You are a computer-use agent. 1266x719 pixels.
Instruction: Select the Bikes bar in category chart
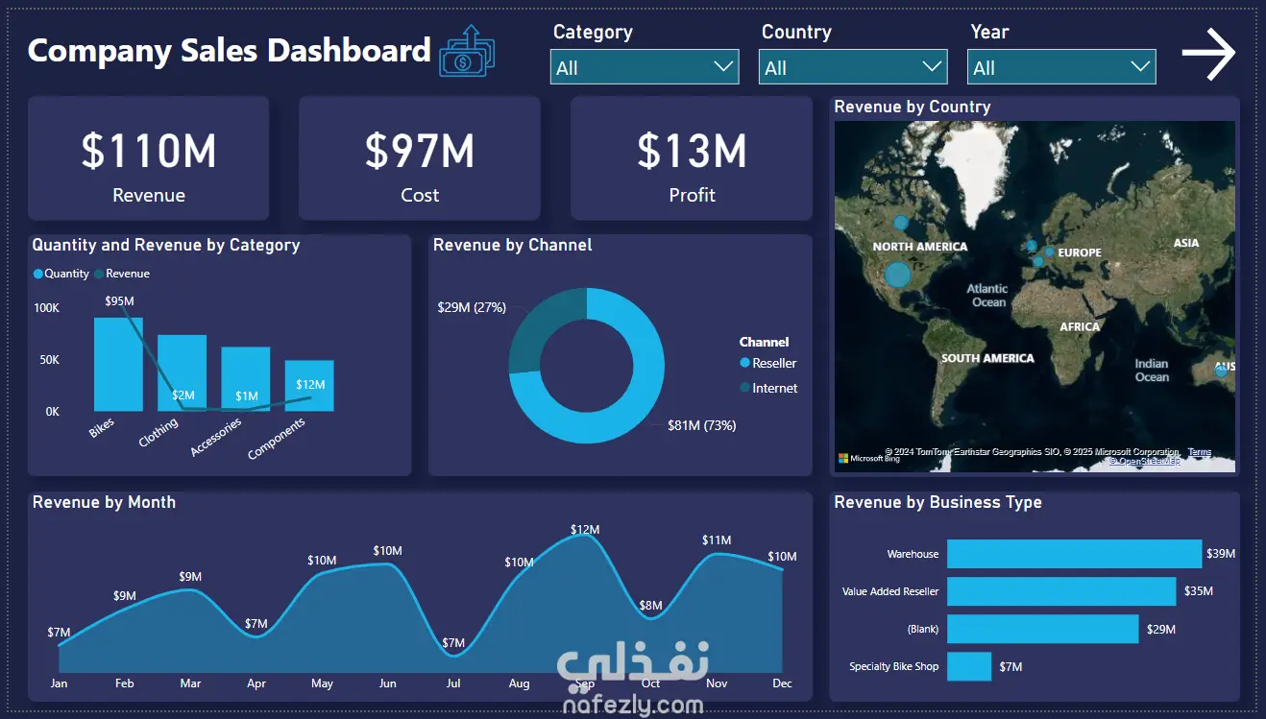(x=118, y=364)
